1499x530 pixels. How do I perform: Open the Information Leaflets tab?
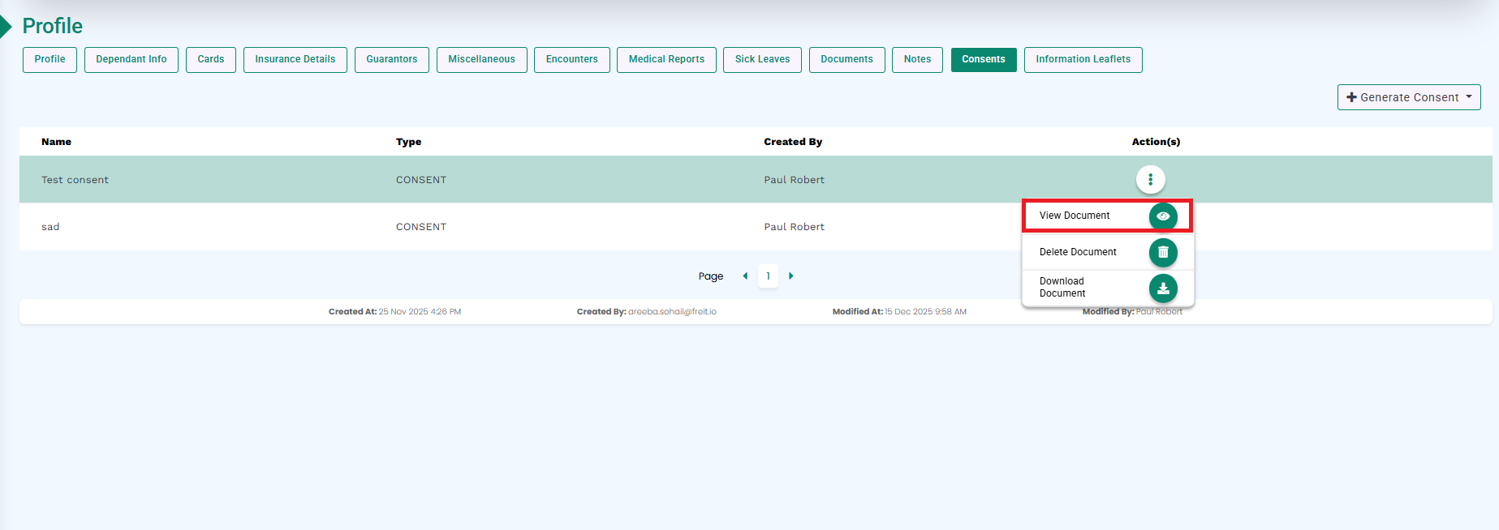pyautogui.click(x=1083, y=59)
